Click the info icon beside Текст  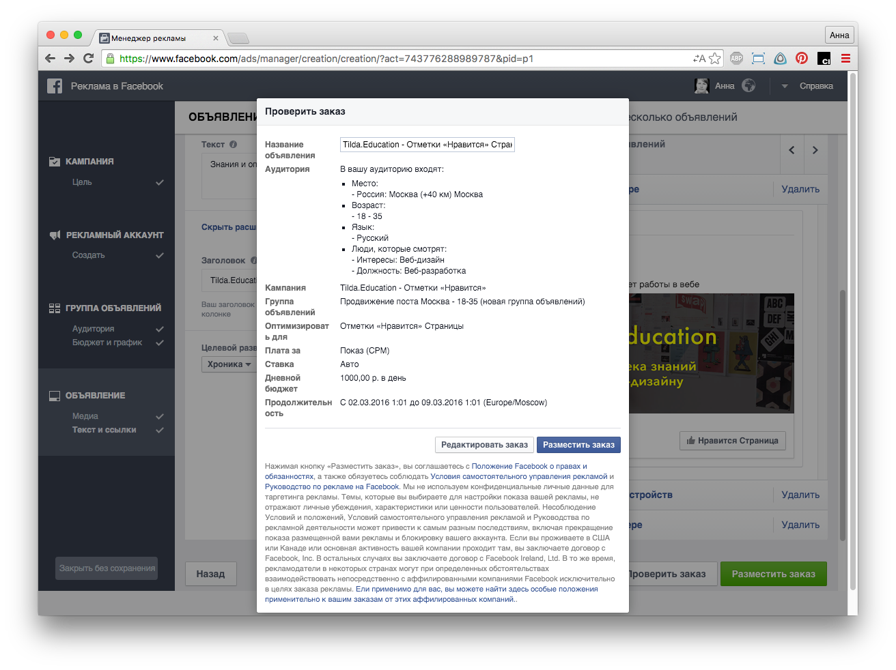234,145
